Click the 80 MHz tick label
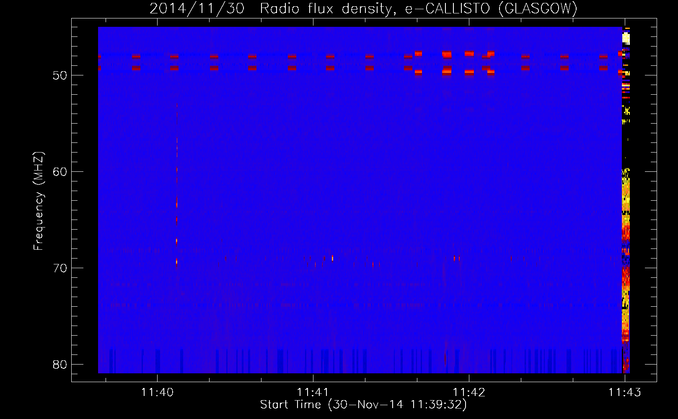 (x=60, y=365)
